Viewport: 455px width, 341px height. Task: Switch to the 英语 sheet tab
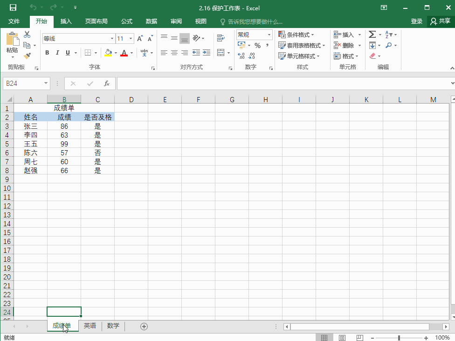pyautogui.click(x=90, y=326)
